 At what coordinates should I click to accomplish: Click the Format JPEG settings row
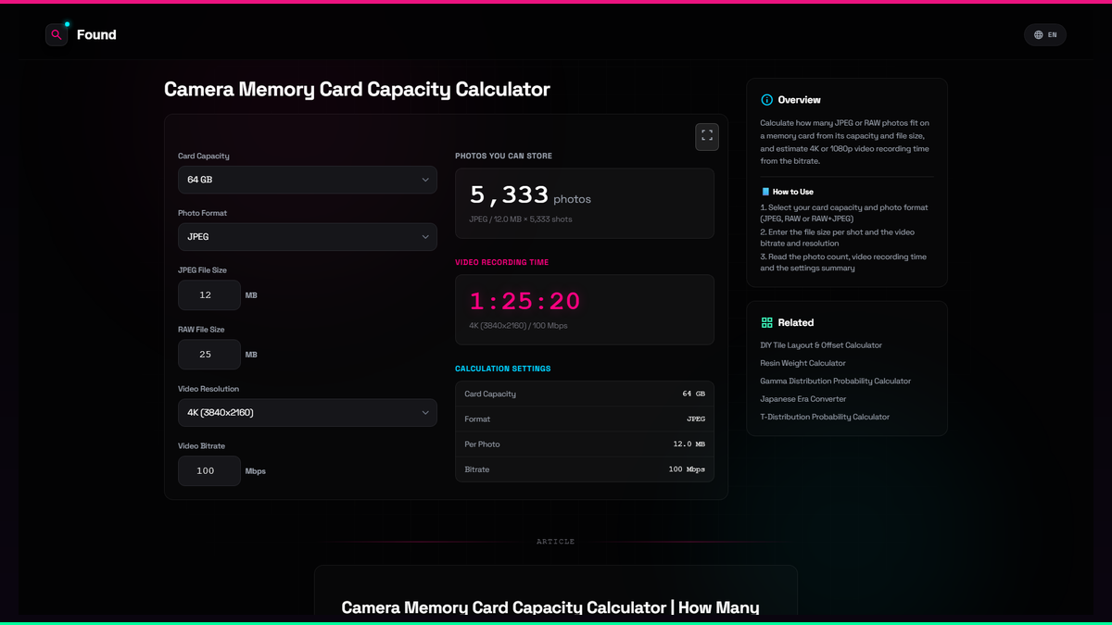click(585, 419)
